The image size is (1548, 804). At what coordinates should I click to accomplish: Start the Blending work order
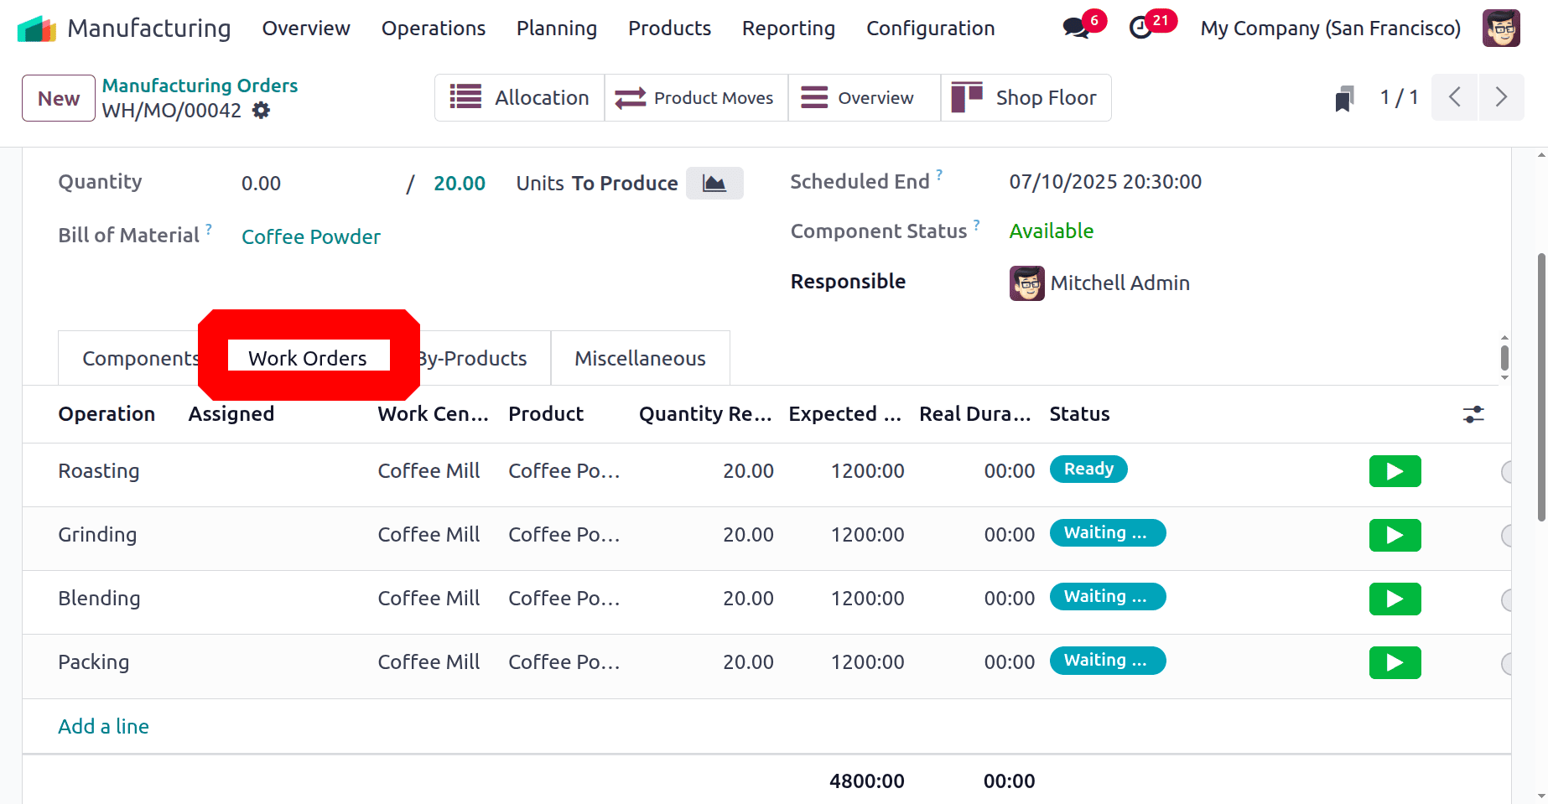(x=1395, y=599)
